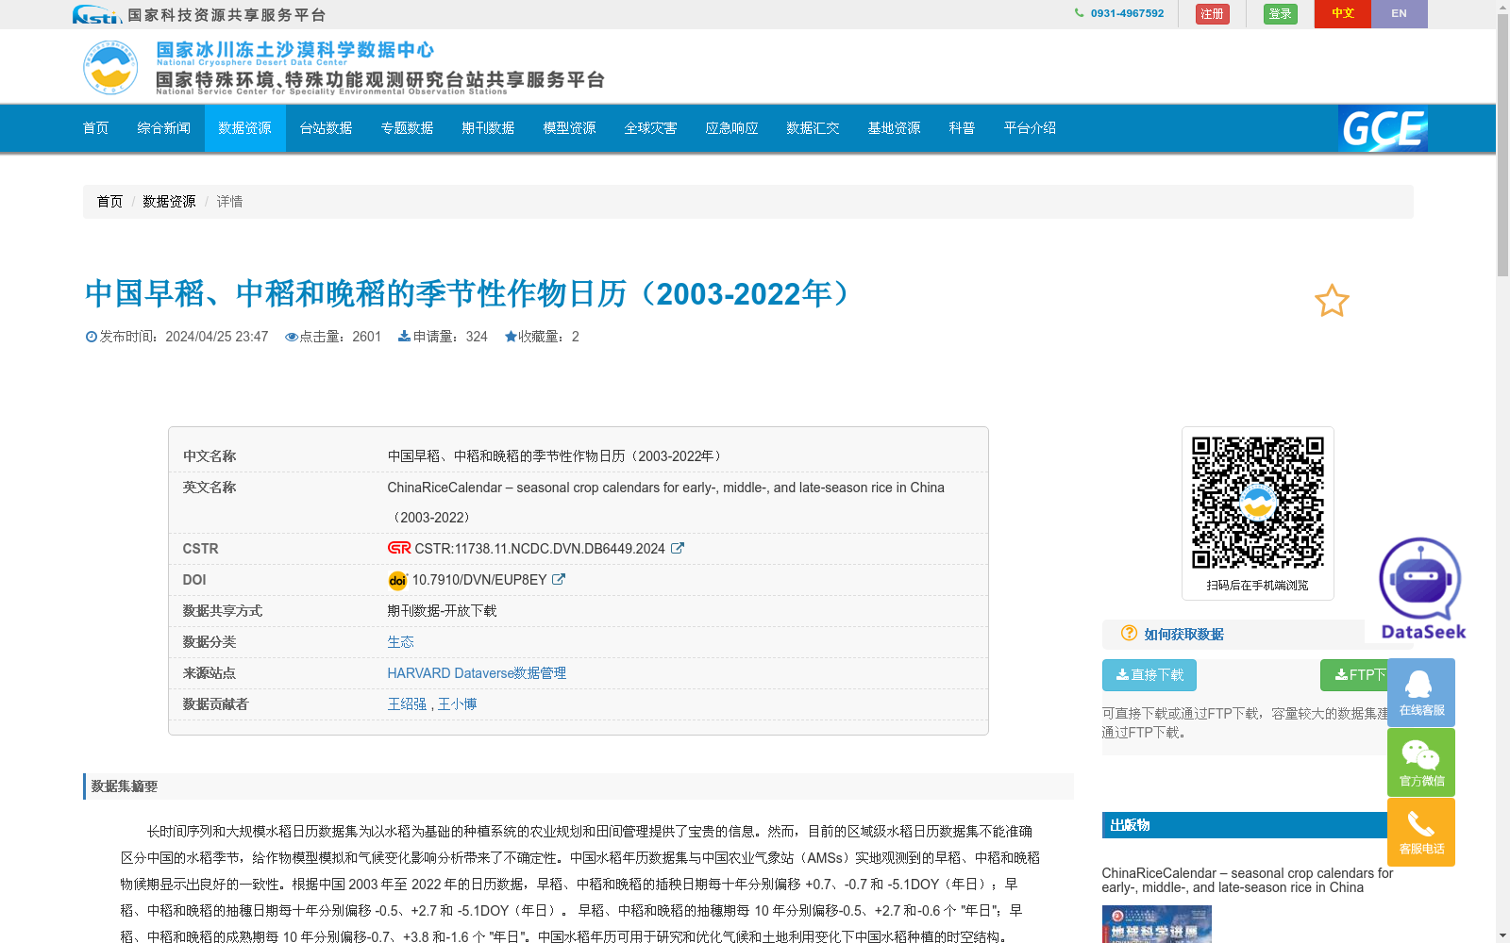Click the phone icon beside 0931-4967592
The width and height of the screenshot is (1510, 943).
[1079, 13]
